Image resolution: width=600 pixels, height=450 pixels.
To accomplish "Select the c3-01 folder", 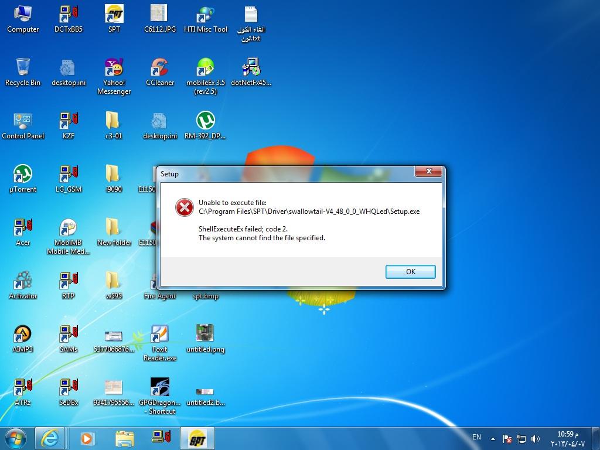I will click(x=114, y=126).
